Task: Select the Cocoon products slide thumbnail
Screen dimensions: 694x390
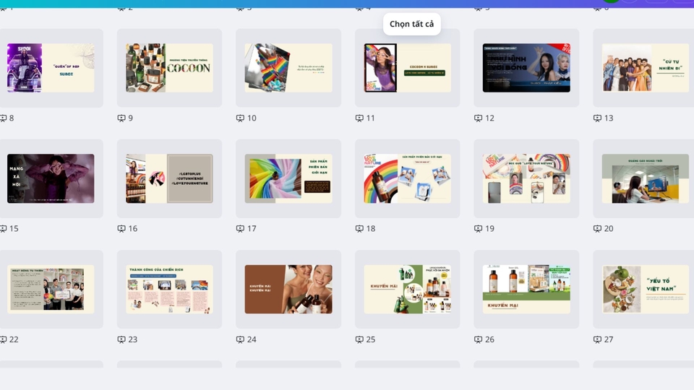Action: pos(169,68)
